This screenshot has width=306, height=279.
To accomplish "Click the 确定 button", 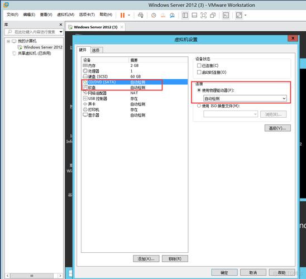I will [224, 272].
